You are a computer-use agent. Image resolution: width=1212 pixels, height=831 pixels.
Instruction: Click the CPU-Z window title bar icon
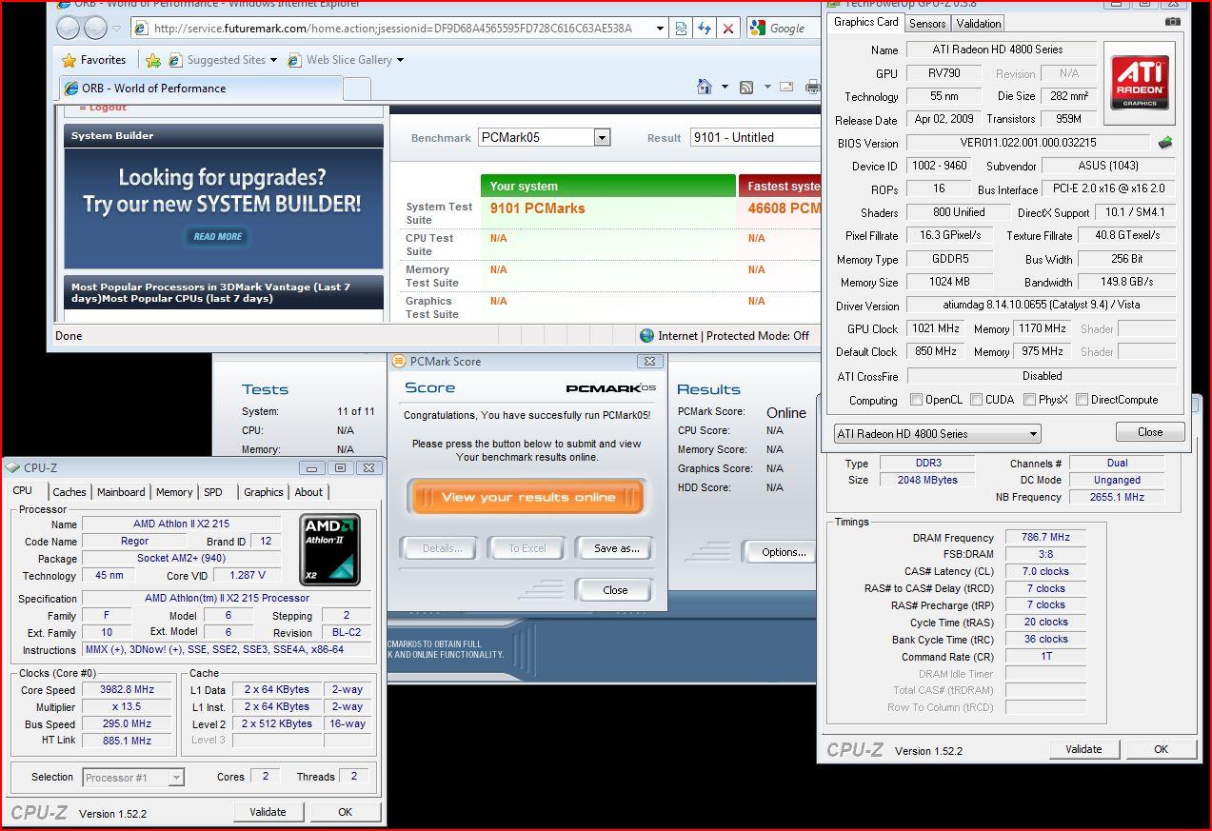click(13, 467)
